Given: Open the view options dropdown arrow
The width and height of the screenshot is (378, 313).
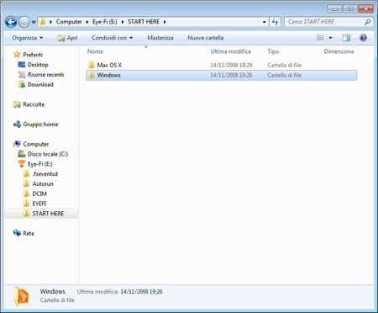Looking at the screenshot, I should (x=330, y=38).
